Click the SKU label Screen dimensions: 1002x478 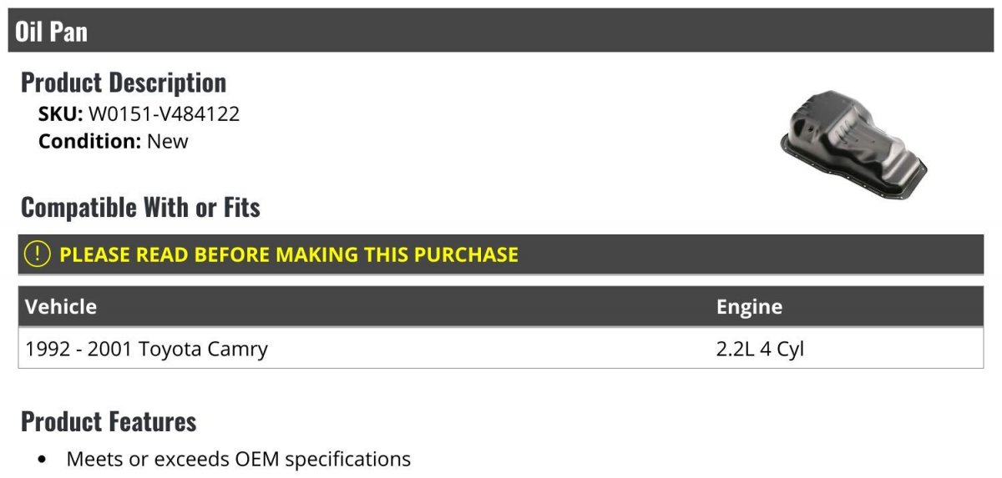click(x=60, y=113)
